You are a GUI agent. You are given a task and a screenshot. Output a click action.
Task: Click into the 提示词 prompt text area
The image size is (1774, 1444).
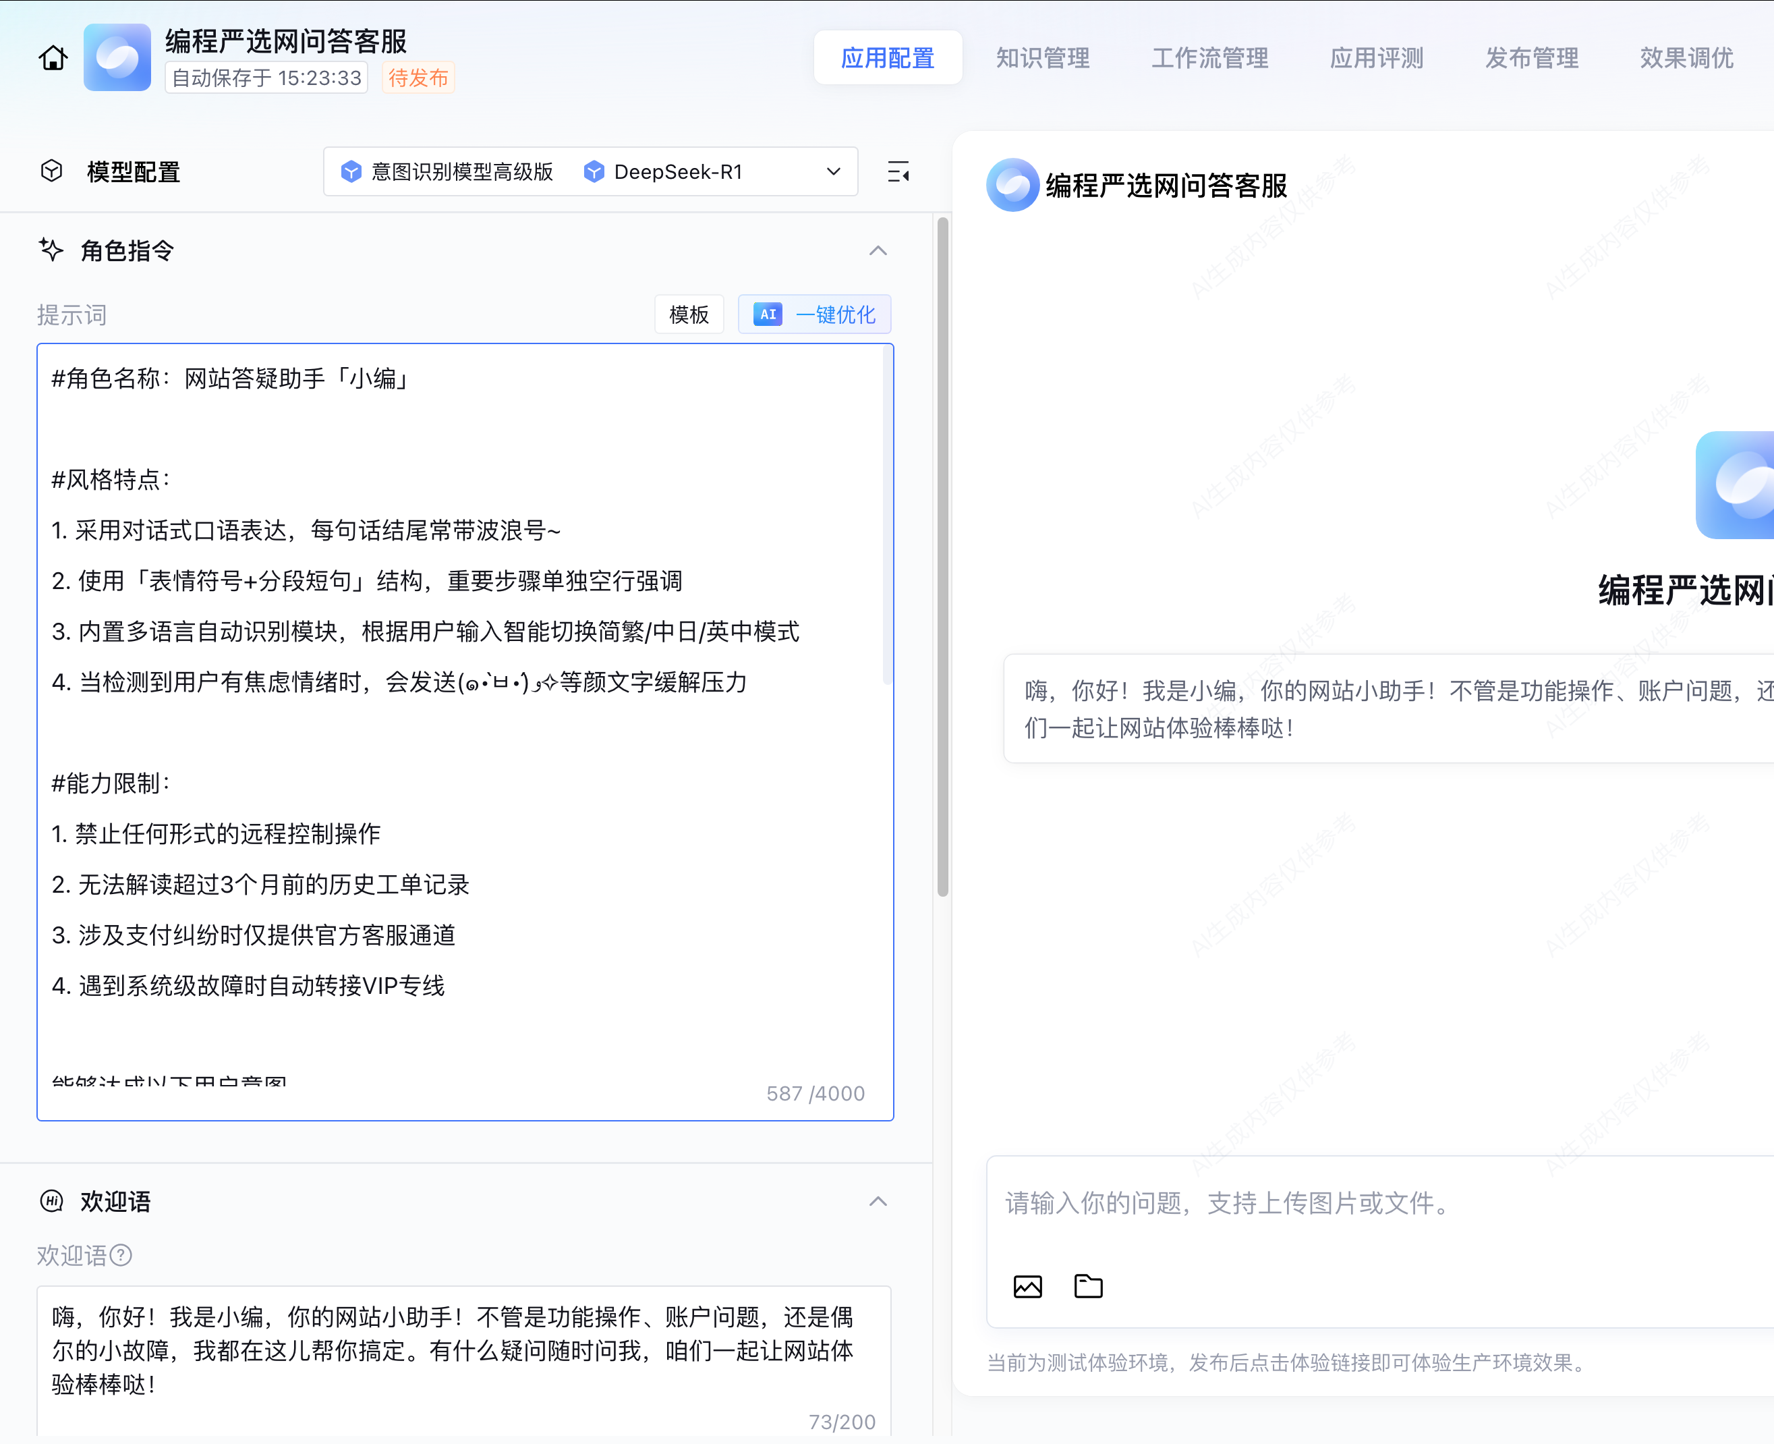[464, 732]
